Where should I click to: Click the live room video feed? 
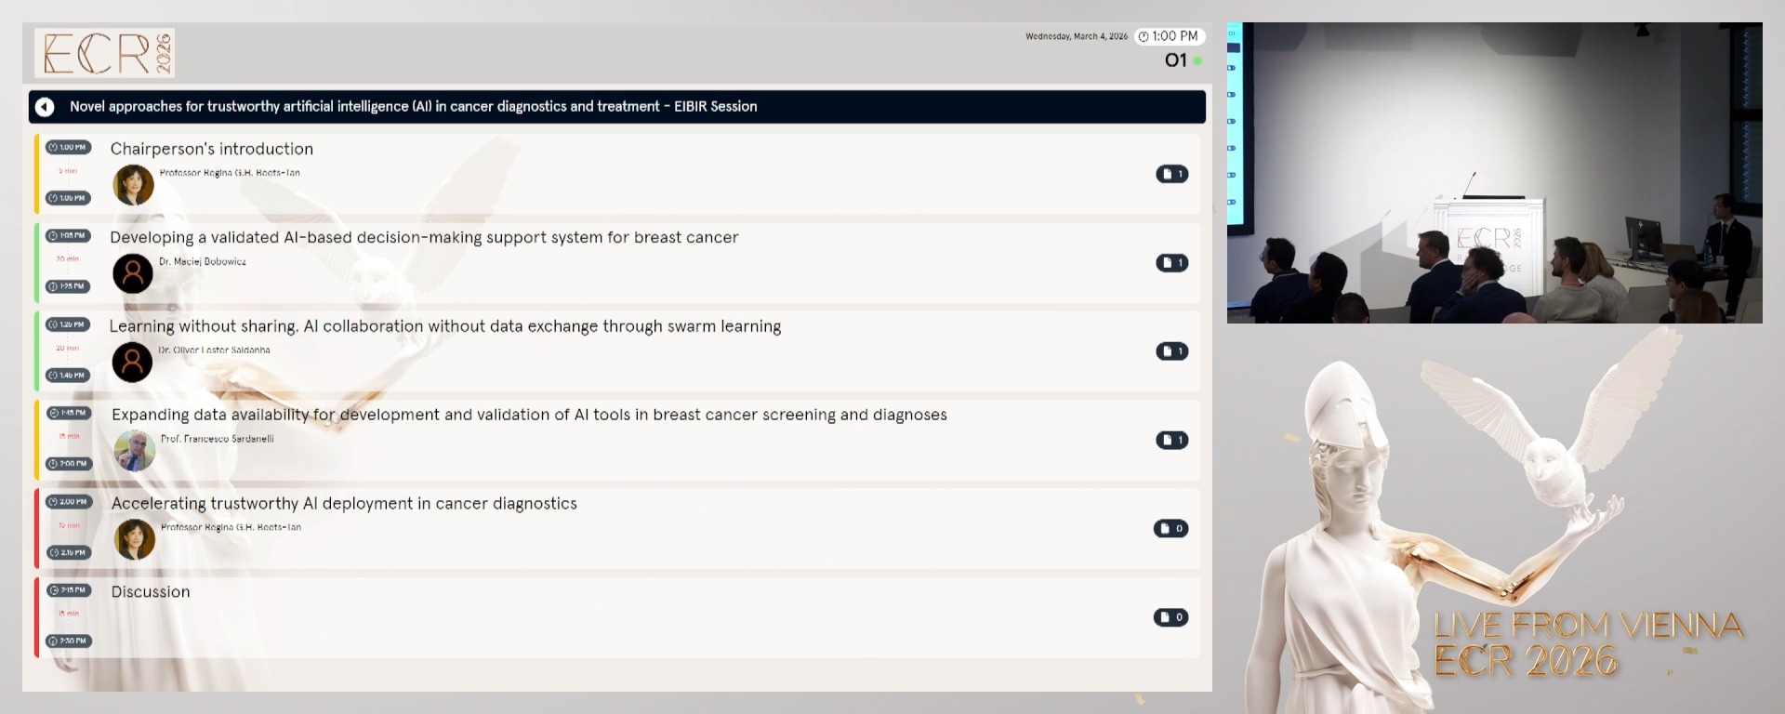1494,173
